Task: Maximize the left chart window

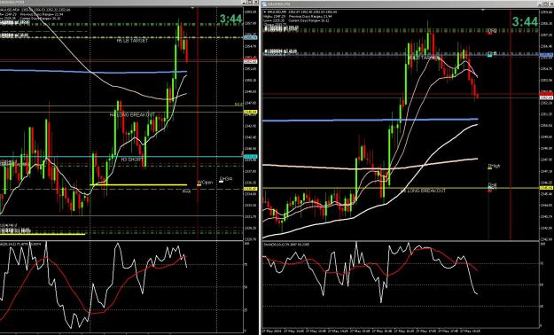Action: (249, 2)
